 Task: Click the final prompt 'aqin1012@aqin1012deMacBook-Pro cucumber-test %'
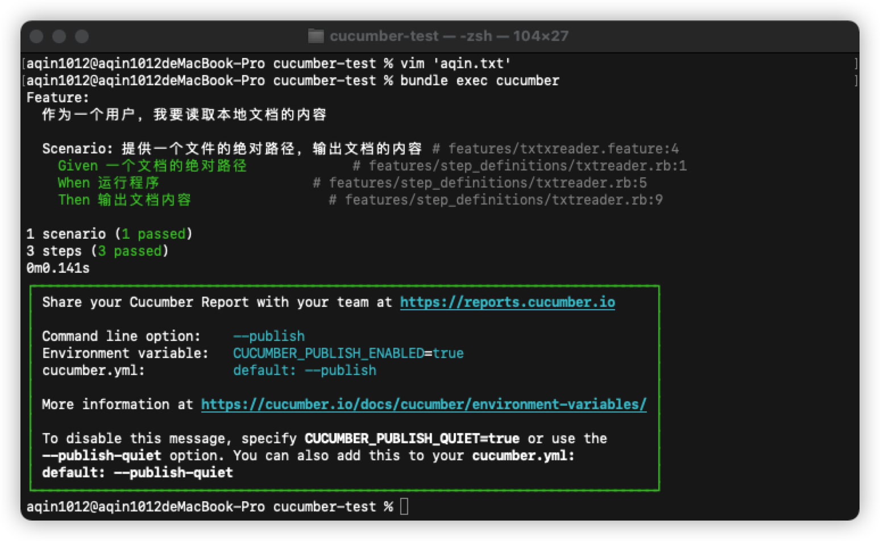[210, 507]
